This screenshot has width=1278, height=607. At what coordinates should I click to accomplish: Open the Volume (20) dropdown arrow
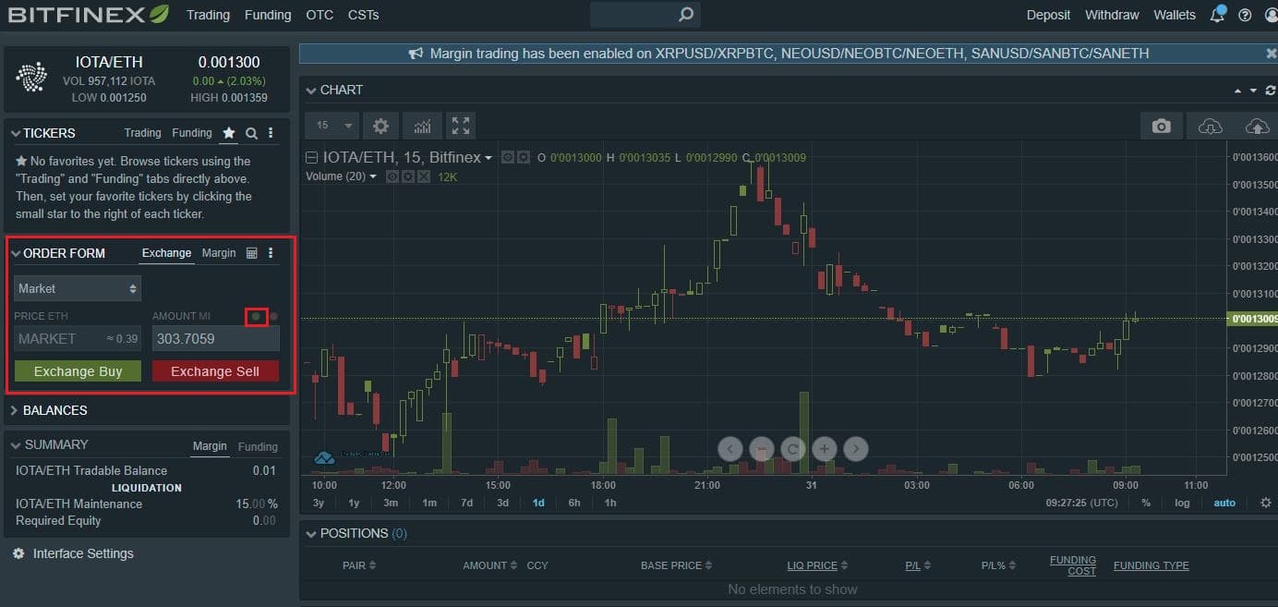(x=373, y=176)
